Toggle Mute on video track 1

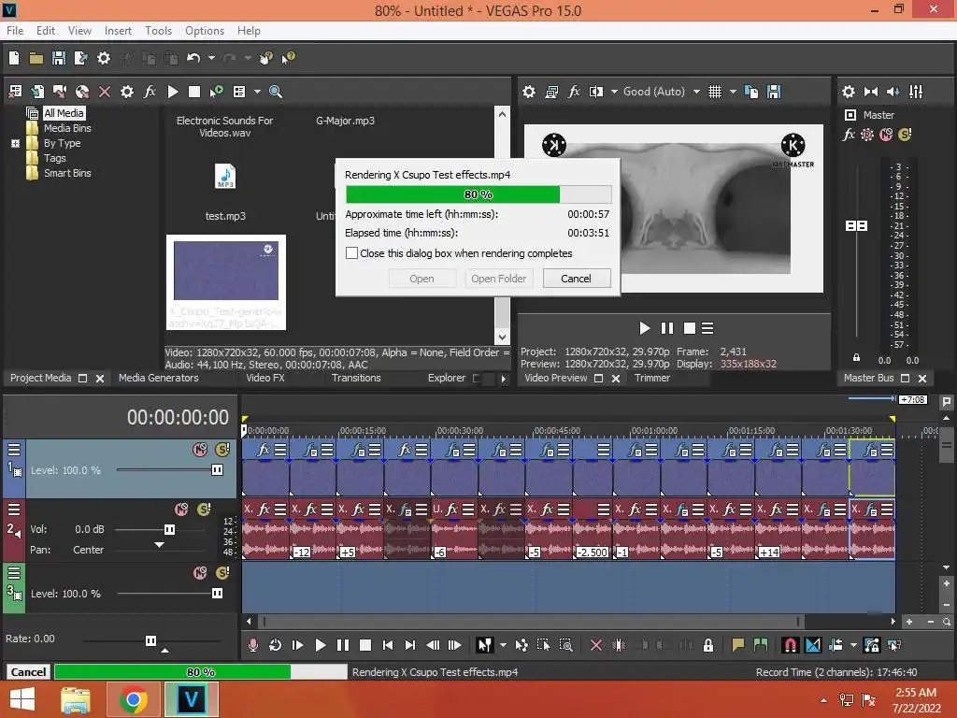point(200,450)
